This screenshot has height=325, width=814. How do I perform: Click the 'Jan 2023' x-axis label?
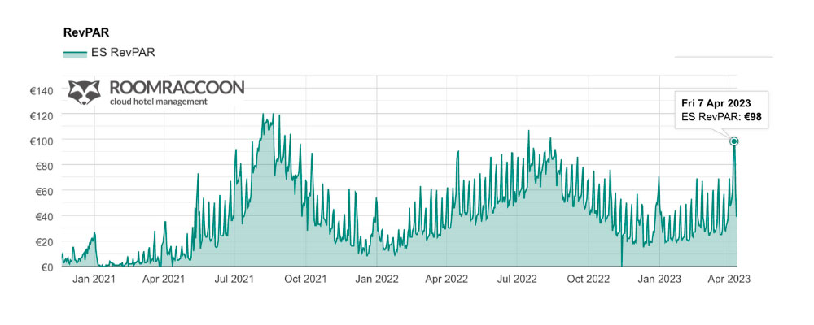[x=659, y=279]
